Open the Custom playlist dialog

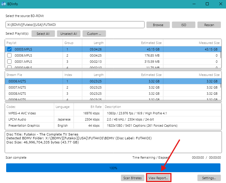(x=94, y=34)
